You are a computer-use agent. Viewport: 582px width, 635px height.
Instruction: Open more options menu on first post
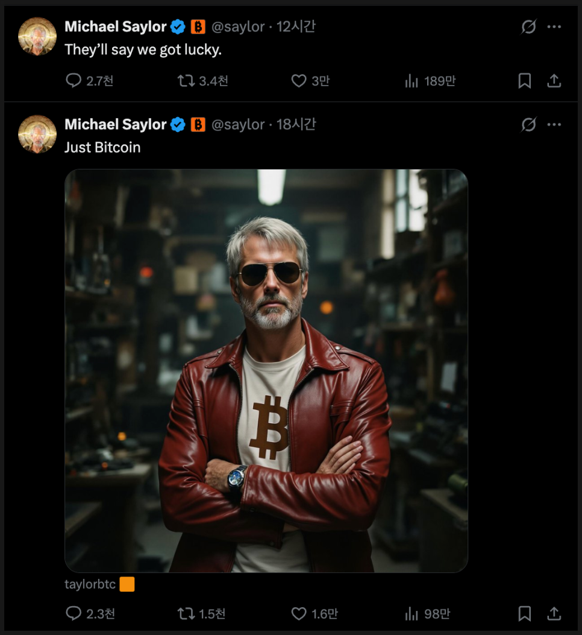pos(554,27)
